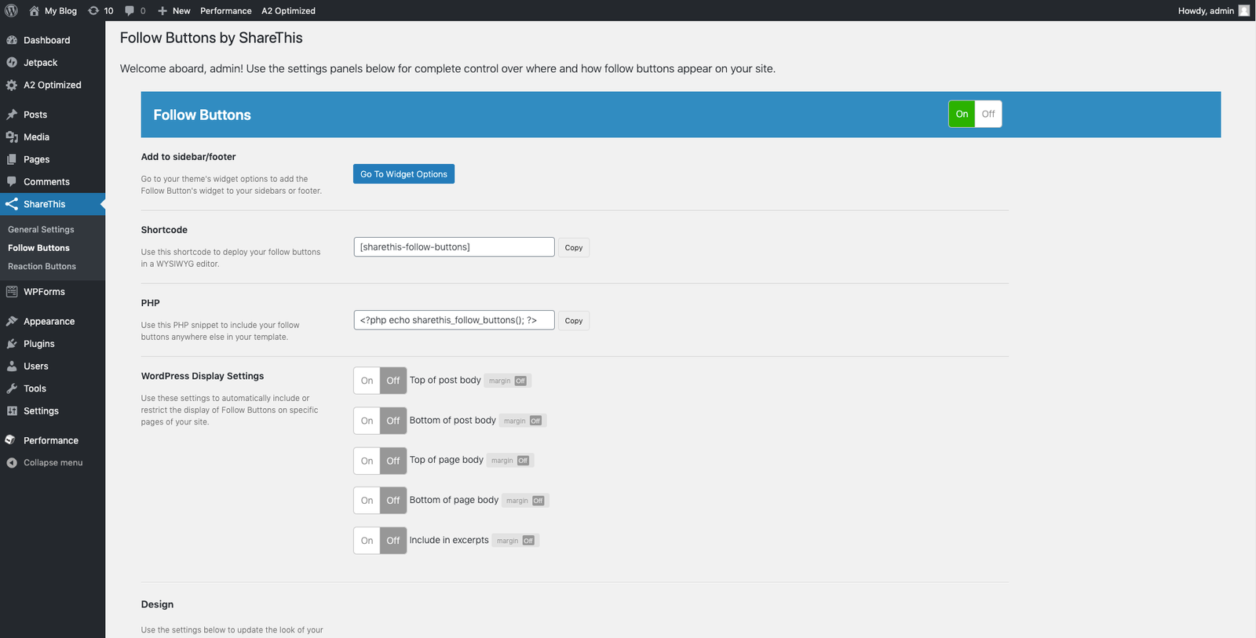Click the updates refresh icon

pos(93,10)
